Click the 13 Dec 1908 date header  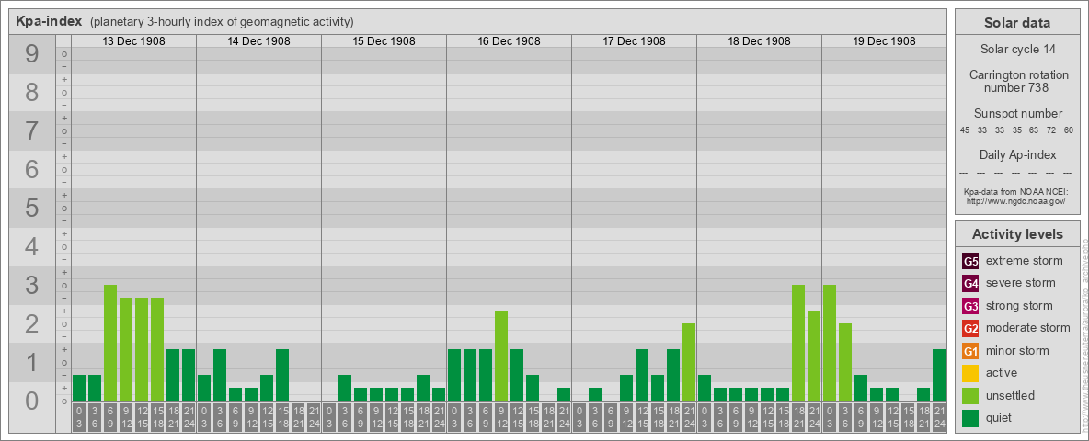point(134,41)
